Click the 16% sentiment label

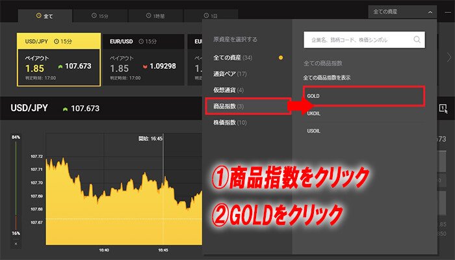(x=16, y=233)
